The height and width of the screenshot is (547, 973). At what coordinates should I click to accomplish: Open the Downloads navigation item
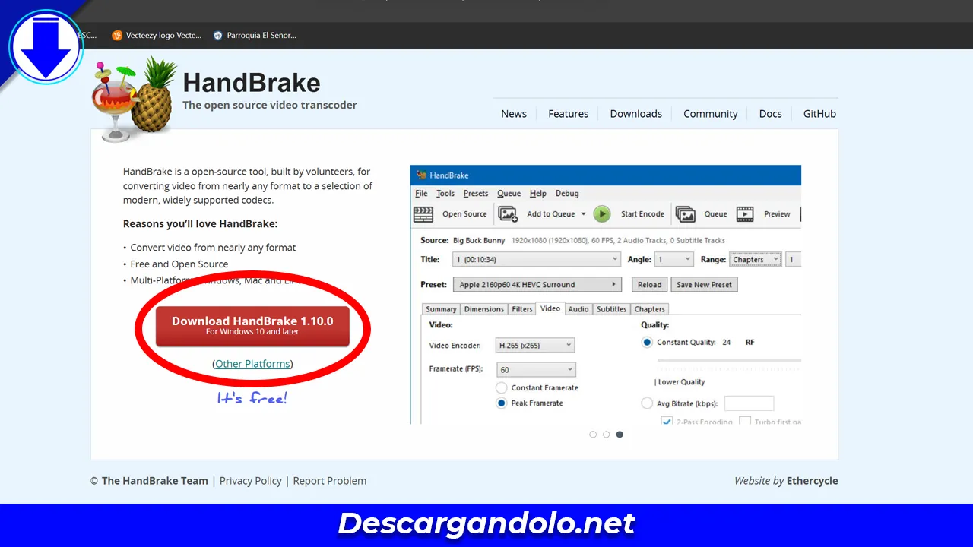tap(635, 114)
